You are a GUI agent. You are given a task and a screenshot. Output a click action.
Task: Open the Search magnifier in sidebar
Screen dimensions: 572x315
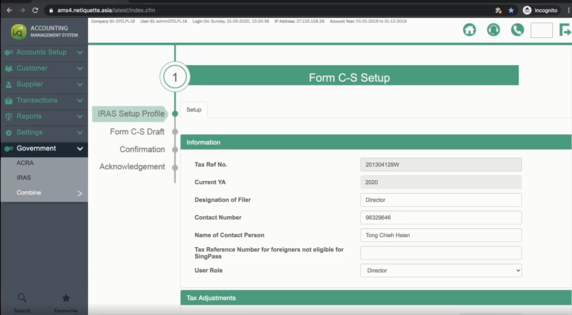tap(22, 298)
